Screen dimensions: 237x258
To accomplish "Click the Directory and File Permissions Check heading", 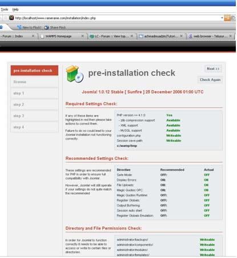I will point(103,228).
